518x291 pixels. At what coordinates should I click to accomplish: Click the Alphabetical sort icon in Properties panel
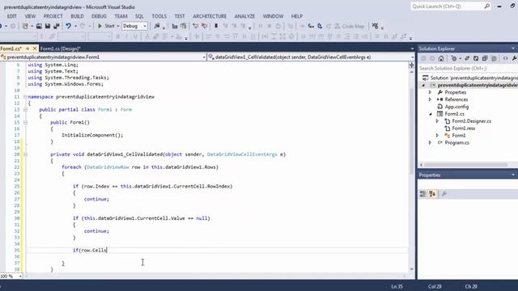click(x=432, y=194)
